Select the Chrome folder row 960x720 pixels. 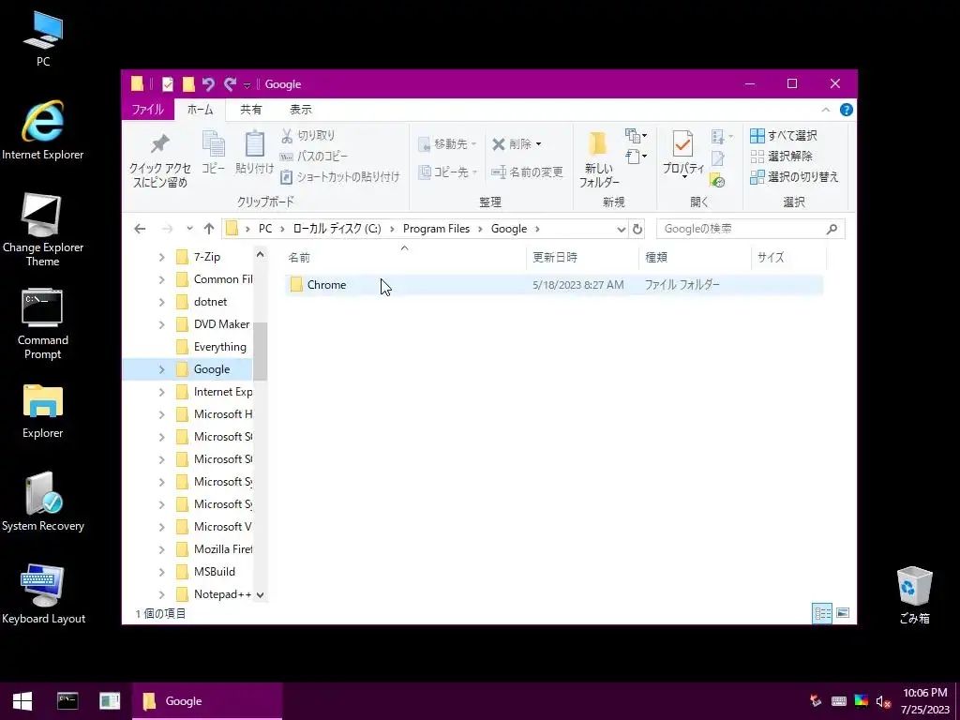tap(553, 285)
